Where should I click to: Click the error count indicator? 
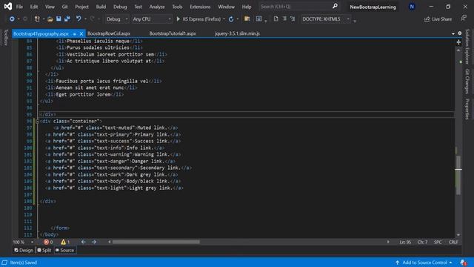pos(48,242)
